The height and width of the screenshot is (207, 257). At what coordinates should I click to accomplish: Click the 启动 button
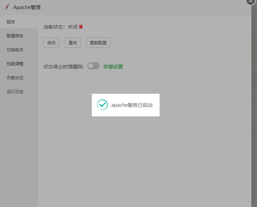coord(51,43)
